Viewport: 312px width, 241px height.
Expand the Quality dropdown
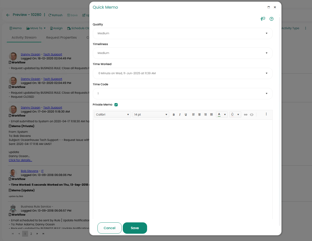pos(182,33)
